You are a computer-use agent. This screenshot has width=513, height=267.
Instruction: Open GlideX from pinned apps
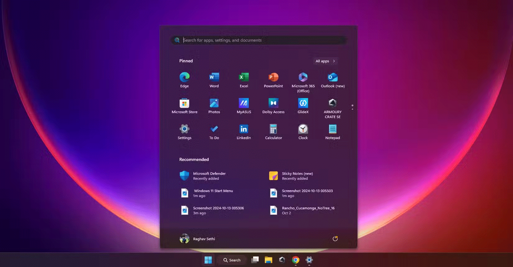point(303,106)
